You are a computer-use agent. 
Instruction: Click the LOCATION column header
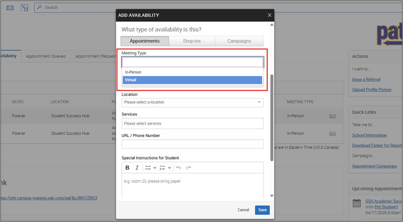60,102
